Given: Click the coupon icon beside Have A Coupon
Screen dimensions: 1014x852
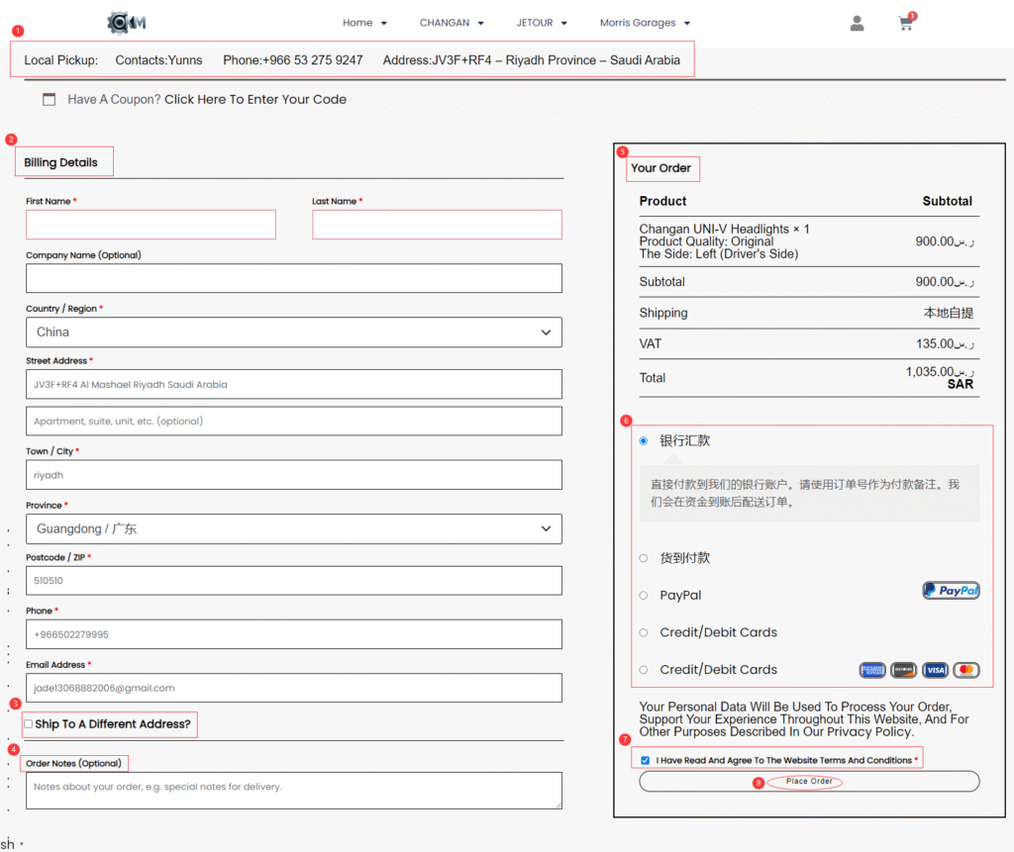Looking at the screenshot, I should pos(49,100).
